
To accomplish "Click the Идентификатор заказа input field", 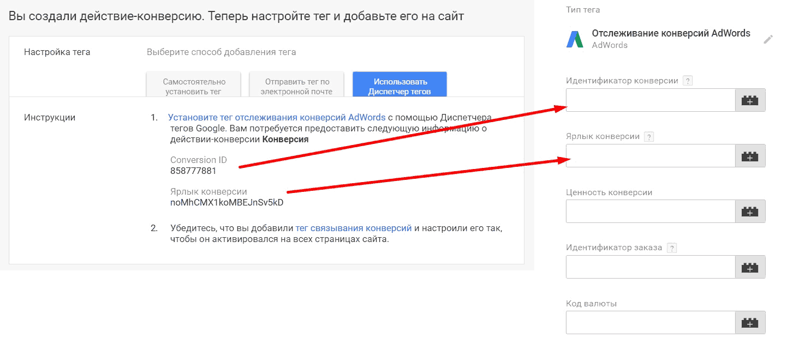I will (x=651, y=267).
